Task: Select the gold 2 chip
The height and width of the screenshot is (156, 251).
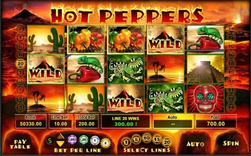Action: coord(105,143)
